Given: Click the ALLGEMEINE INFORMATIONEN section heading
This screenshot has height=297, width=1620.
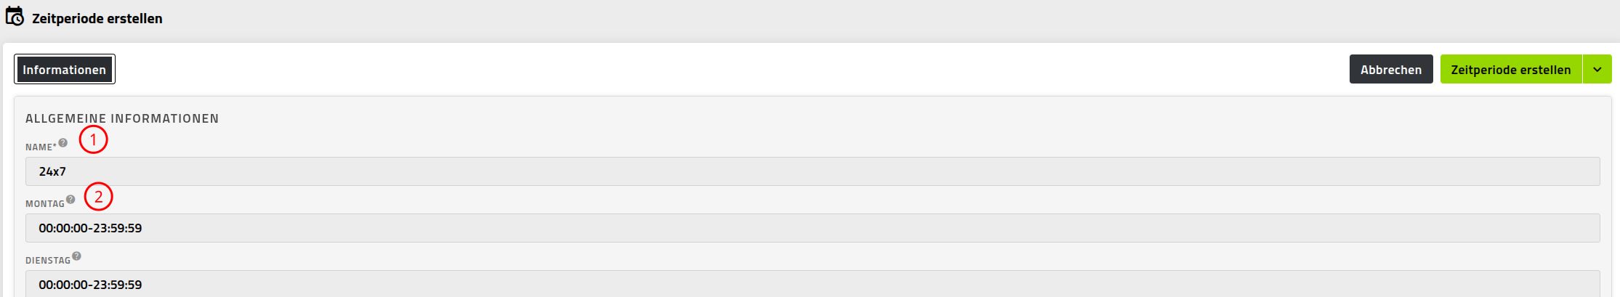Looking at the screenshot, I should pos(122,118).
